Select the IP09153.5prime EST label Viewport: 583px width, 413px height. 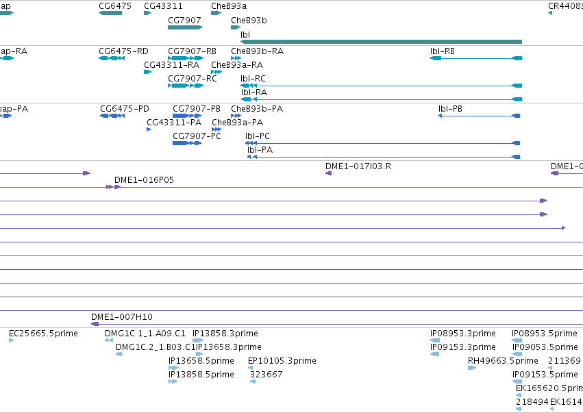[x=545, y=375]
